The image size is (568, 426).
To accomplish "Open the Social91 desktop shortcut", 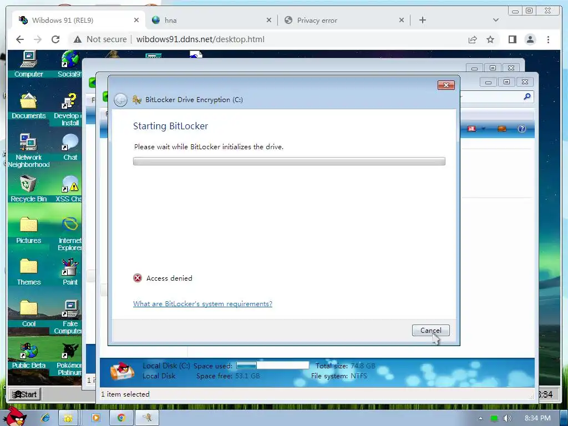I will (x=69, y=64).
